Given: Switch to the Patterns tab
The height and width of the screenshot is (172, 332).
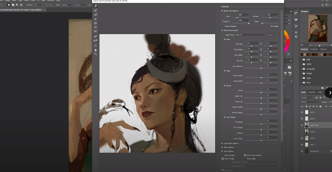Looking at the screenshot, I should tap(323, 49).
